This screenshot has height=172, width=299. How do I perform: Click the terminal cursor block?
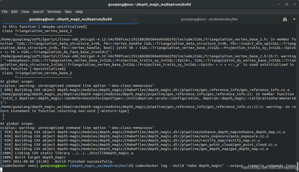click(1, 170)
